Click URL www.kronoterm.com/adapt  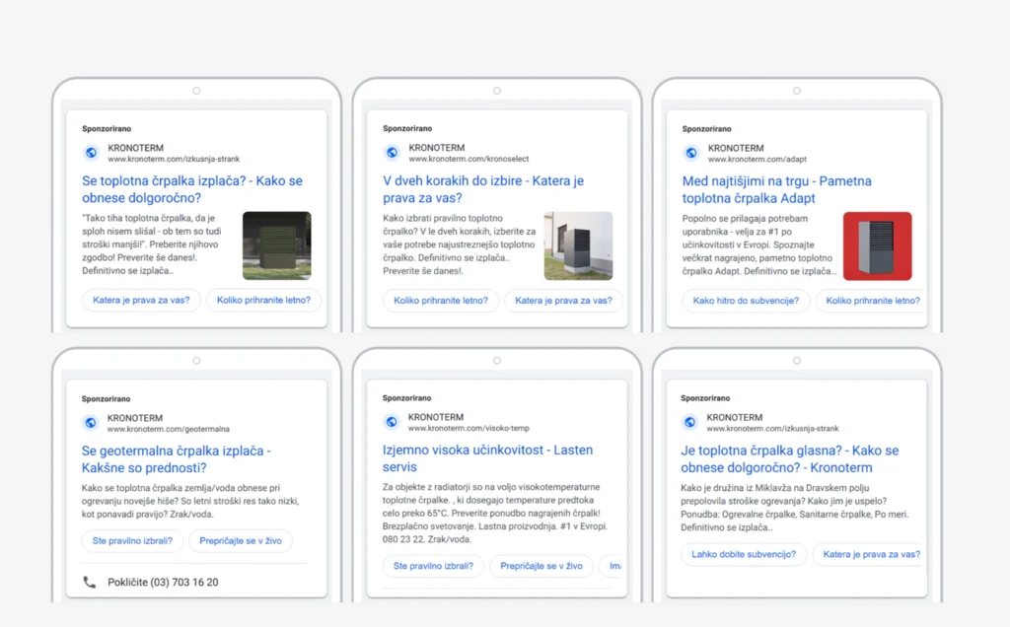757,159
